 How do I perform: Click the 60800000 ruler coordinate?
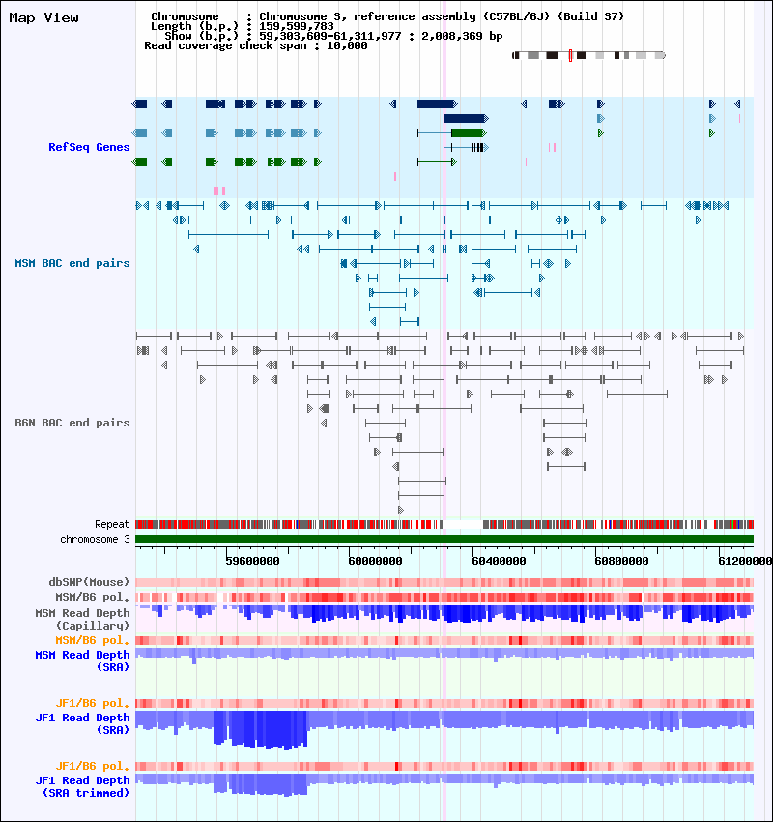621,561
